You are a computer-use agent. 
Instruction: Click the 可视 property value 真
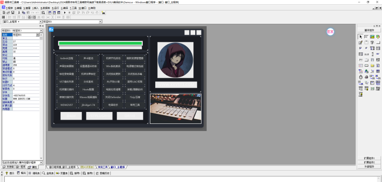[x=26, y=58]
